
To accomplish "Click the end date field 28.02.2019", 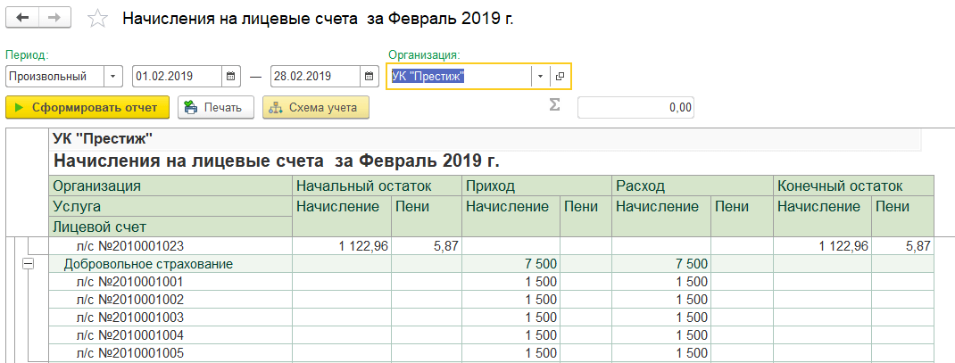I will [315, 77].
